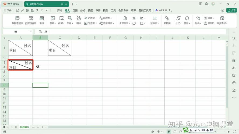Select column D header
239x134 pixels.
coord(79,38)
